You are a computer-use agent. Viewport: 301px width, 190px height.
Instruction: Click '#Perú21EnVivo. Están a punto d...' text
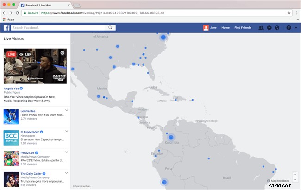tap(42, 160)
